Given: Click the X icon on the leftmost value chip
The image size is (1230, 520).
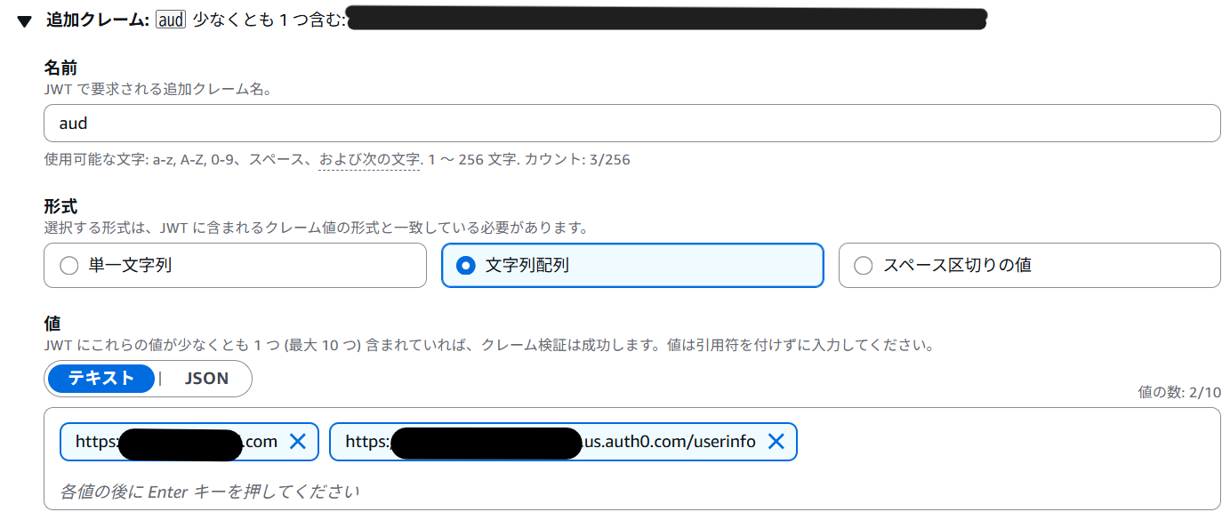Looking at the screenshot, I should tap(298, 442).
